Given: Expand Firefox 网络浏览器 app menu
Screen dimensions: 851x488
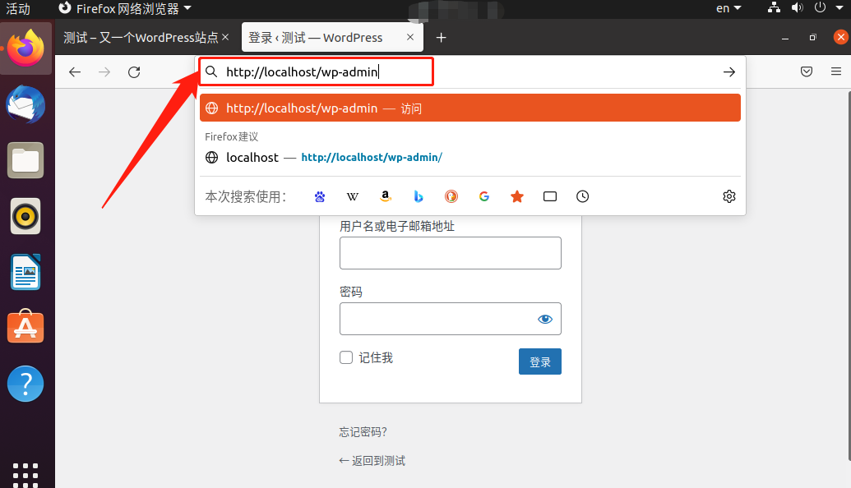Looking at the screenshot, I should (125, 8).
